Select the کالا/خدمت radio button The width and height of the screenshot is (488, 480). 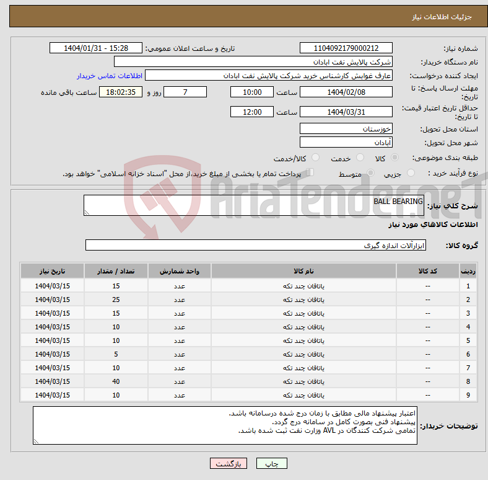(316, 158)
